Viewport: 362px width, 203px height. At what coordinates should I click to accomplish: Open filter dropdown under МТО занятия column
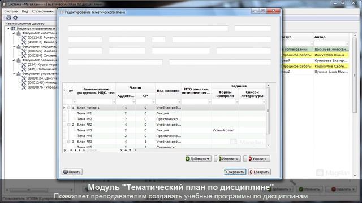(x=210, y=101)
